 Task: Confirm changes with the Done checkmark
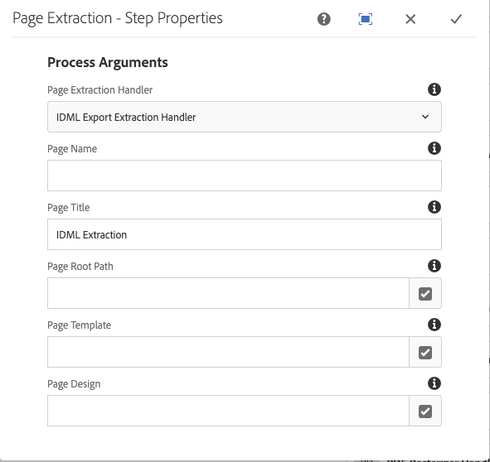tap(456, 19)
